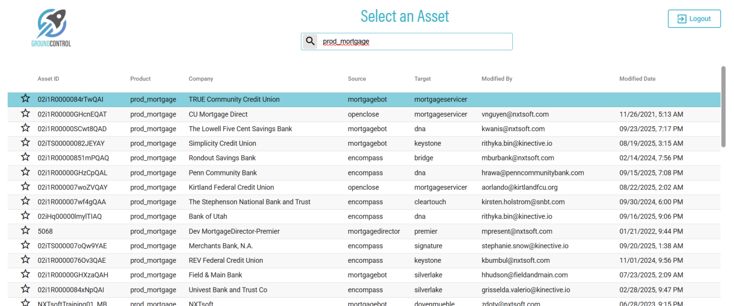
Task: Click the GroundControl rocket logo
Action: coord(51,27)
